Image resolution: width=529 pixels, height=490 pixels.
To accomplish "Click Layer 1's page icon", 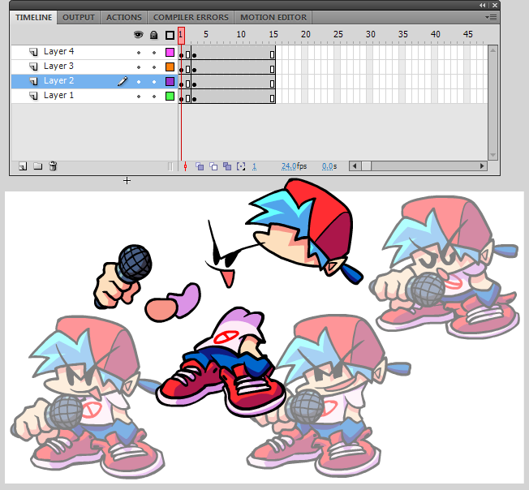I will coord(33,96).
